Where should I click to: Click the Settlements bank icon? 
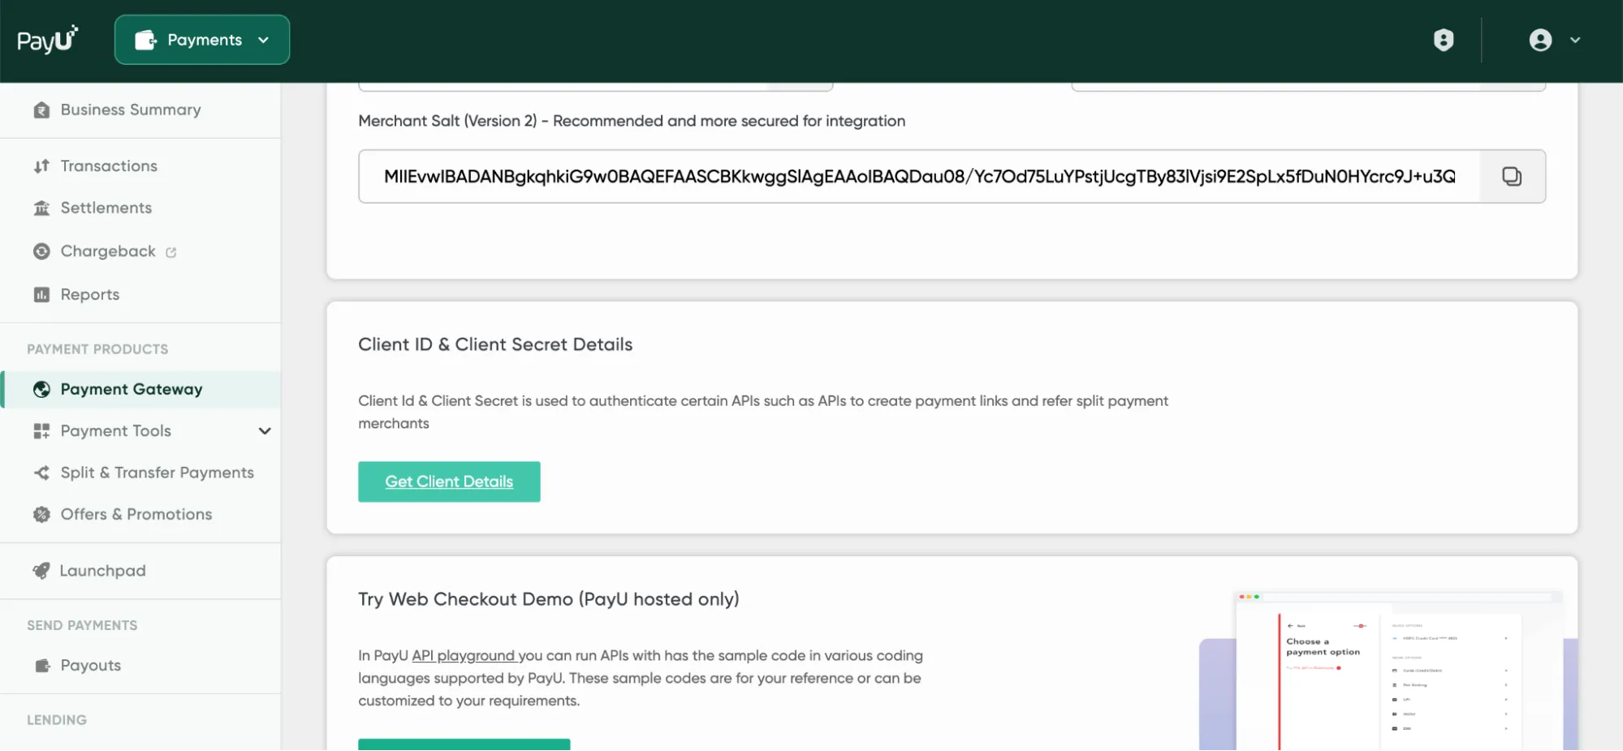point(41,208)
